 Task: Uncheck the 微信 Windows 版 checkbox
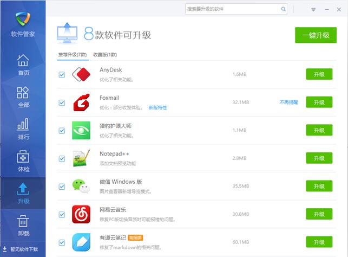tap(62, 187)
